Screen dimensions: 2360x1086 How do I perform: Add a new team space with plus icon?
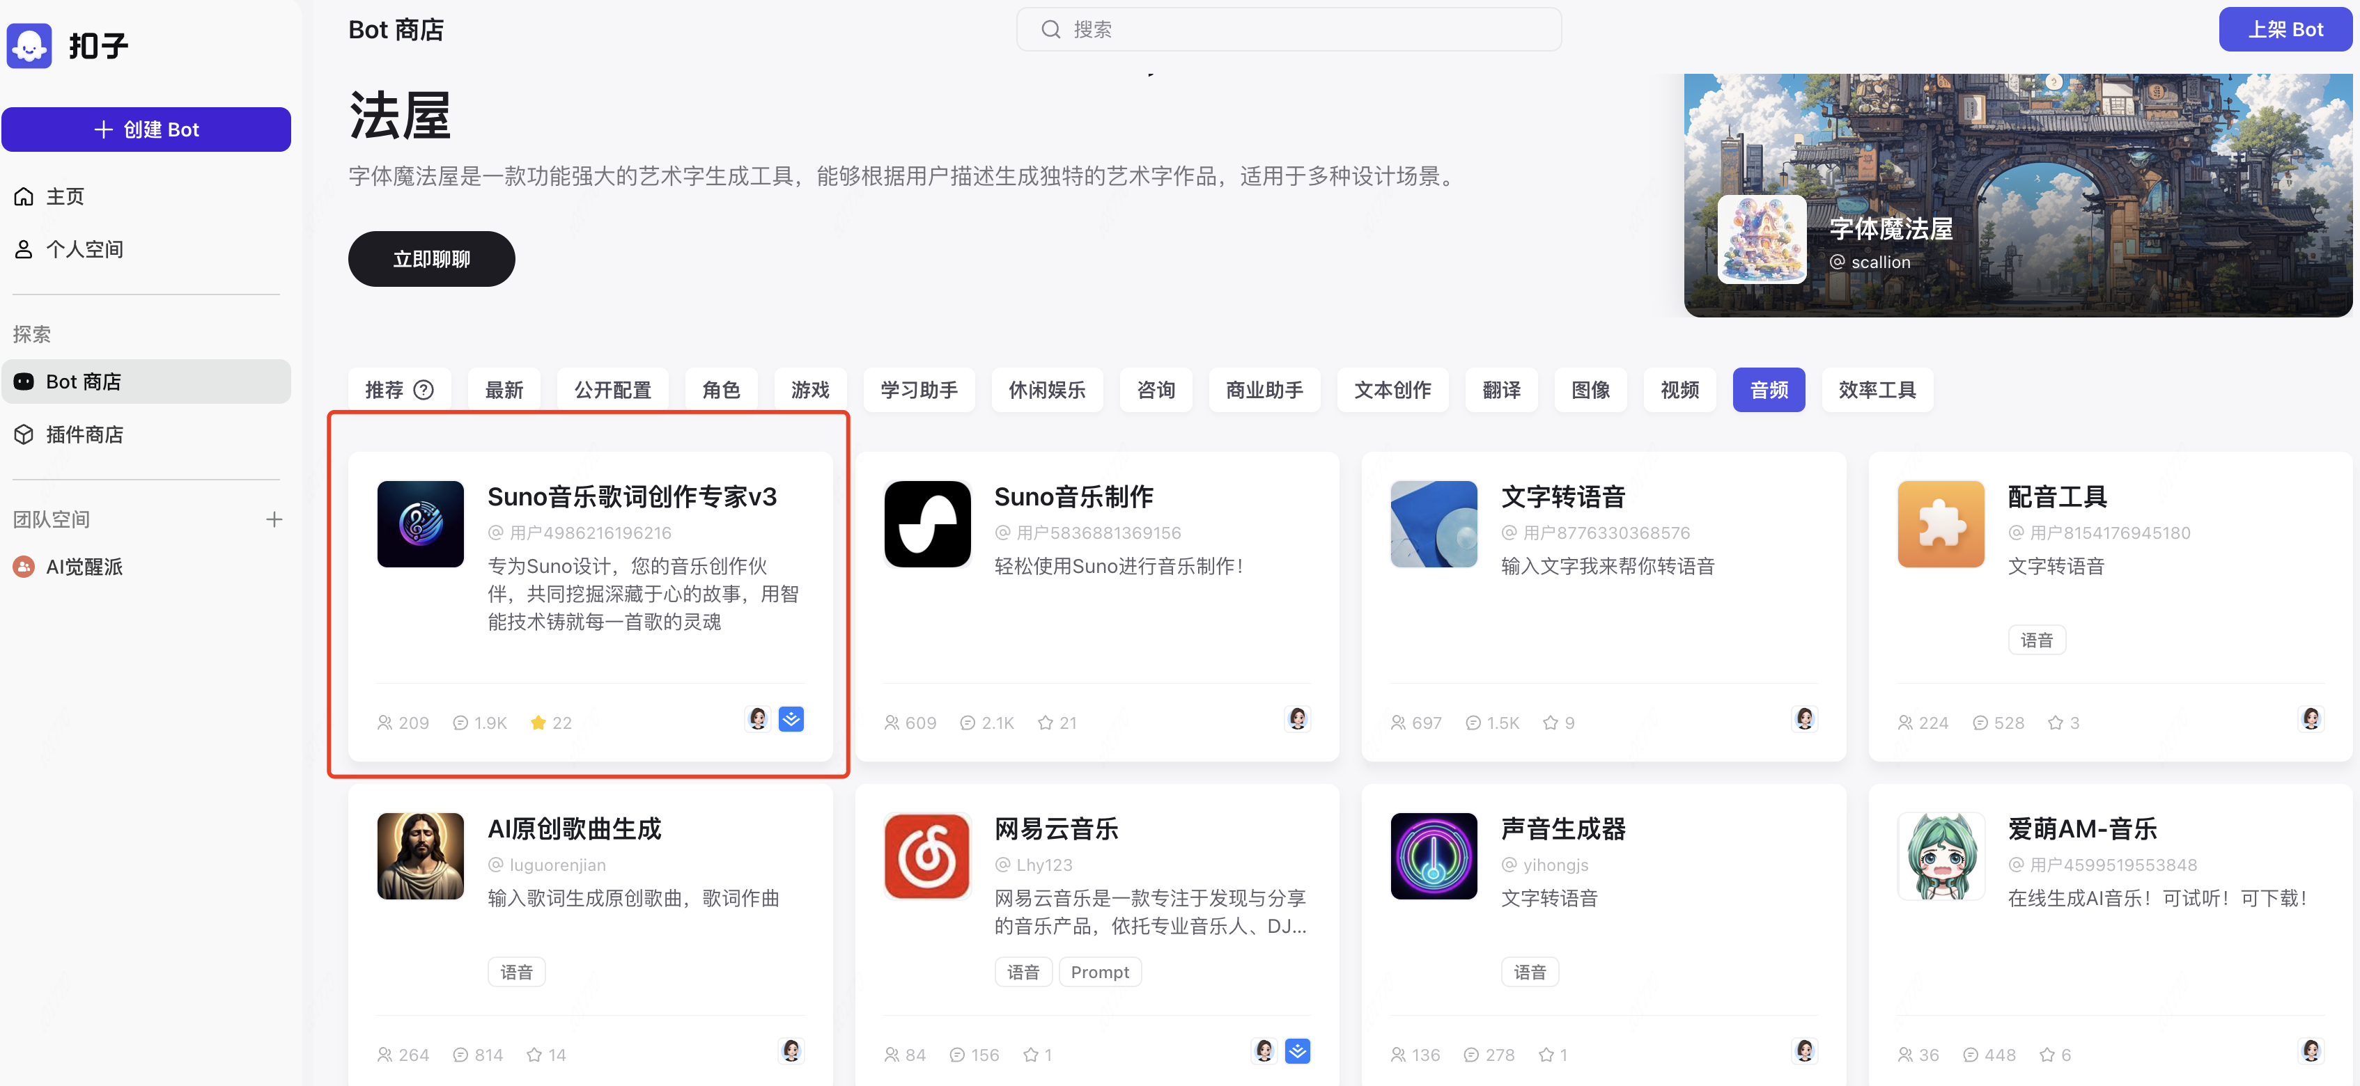coord(274,519)
